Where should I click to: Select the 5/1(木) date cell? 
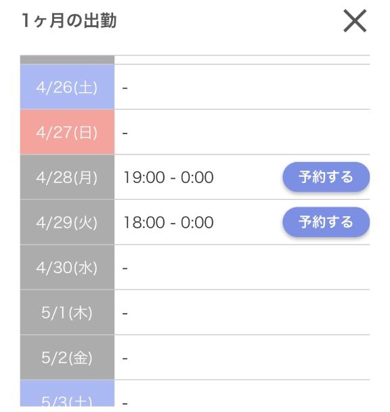67,312
